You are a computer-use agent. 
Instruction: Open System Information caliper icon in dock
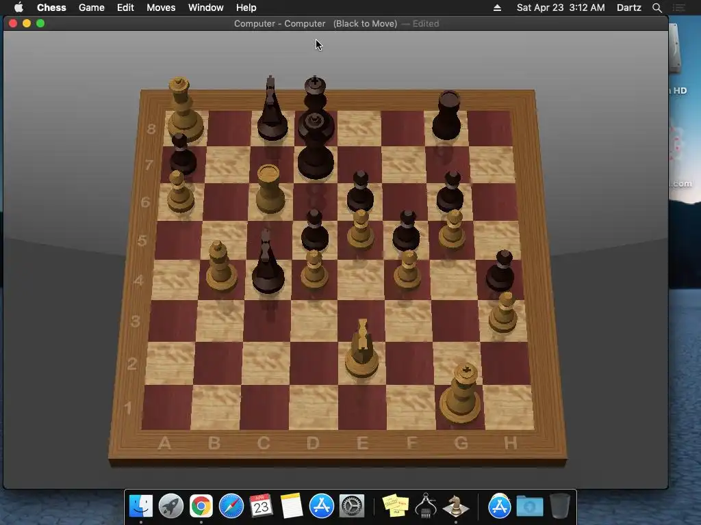point(426,507)
